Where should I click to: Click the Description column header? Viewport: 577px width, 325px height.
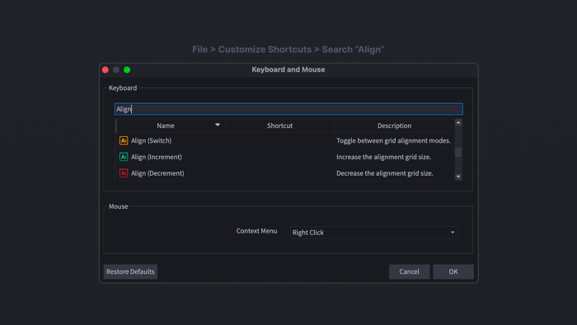pyautogui.click(x=394, y=125)
